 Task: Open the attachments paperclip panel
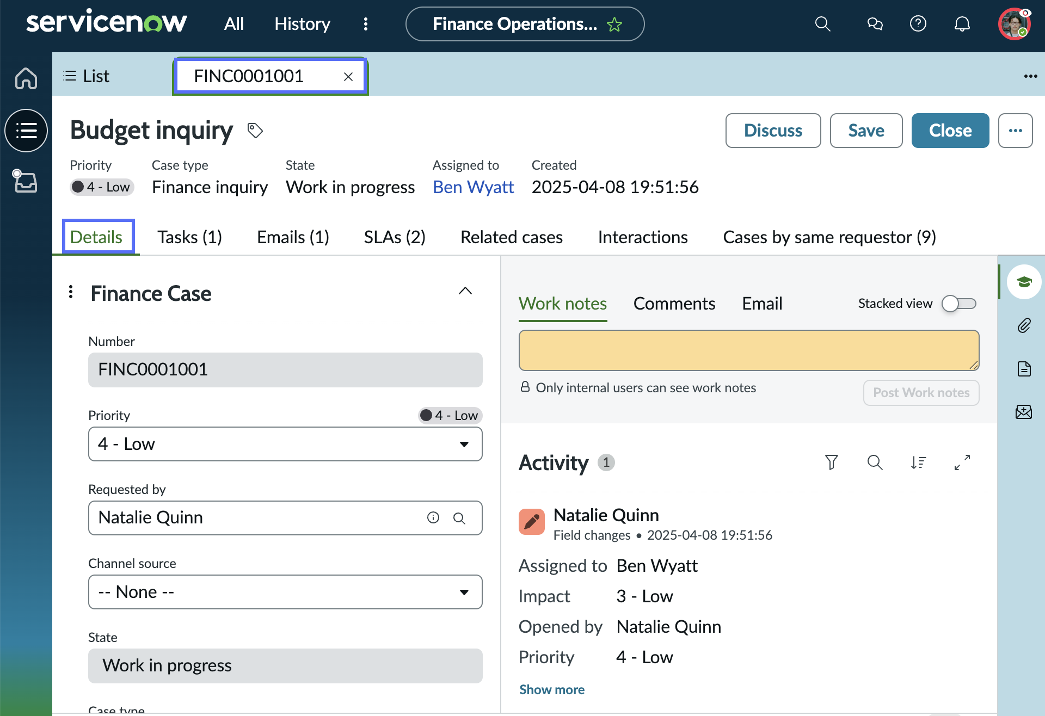pos(1024,325)
